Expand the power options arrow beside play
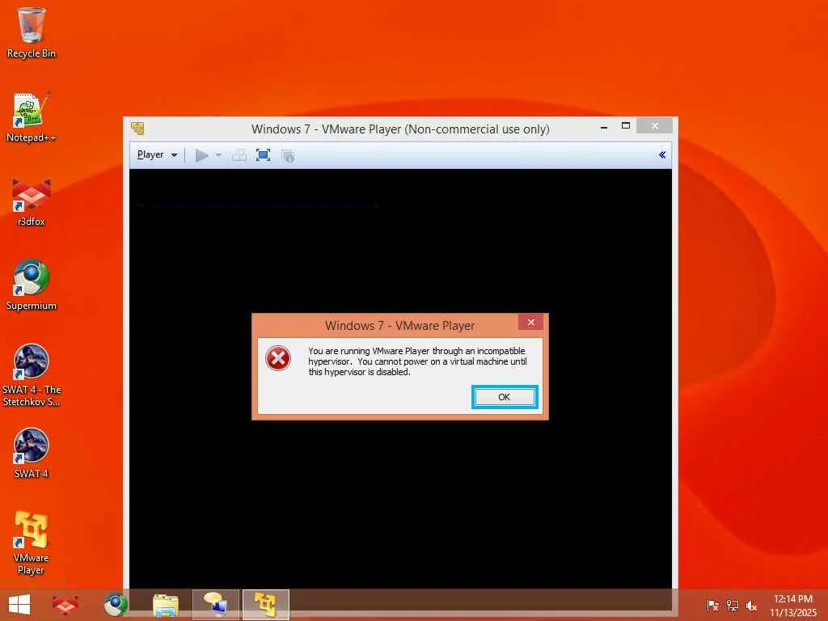828x621 pixels. (x=218, y=155)
